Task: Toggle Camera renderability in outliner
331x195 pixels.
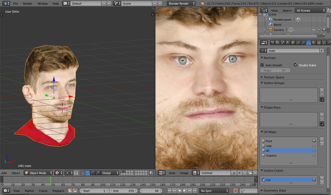Action: point(324,30)
